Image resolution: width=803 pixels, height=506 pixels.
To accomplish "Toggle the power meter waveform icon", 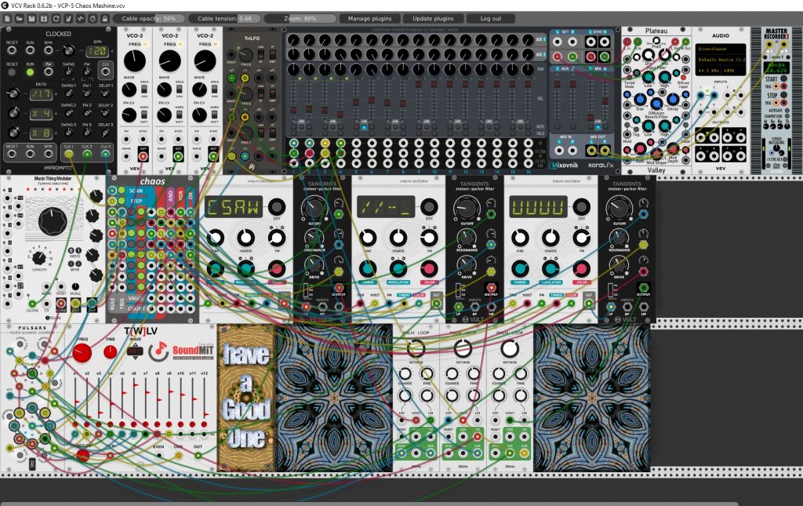I will [81, 19].
